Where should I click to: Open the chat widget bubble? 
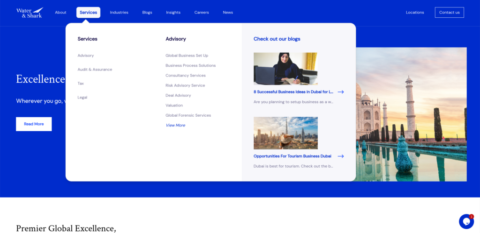(466, 221)
